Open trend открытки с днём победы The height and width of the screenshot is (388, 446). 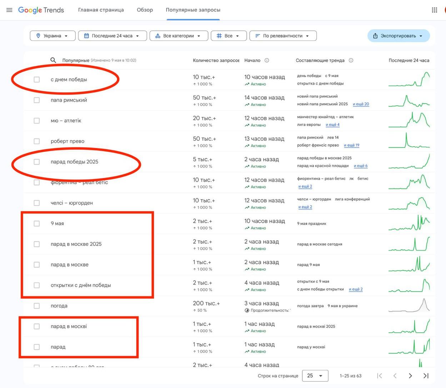pos(81,285)
